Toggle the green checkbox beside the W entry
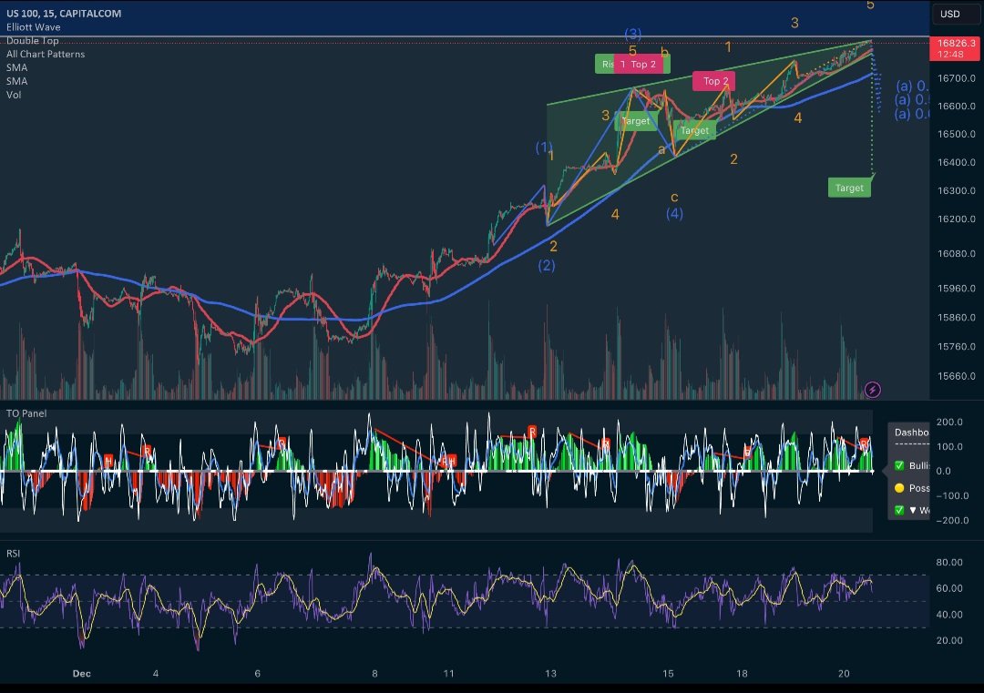This screenshot has height=693, width=984. 899,511
